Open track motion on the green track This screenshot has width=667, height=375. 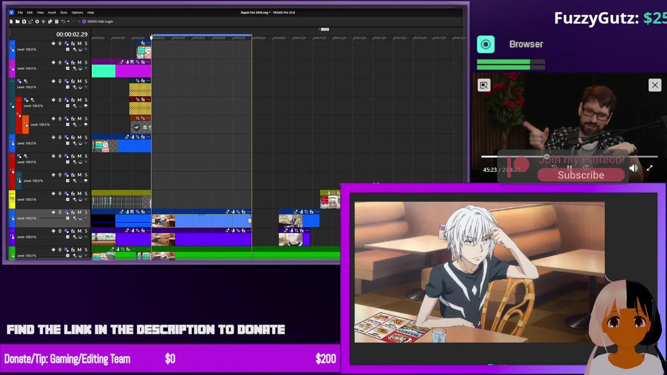click(66, 250)
